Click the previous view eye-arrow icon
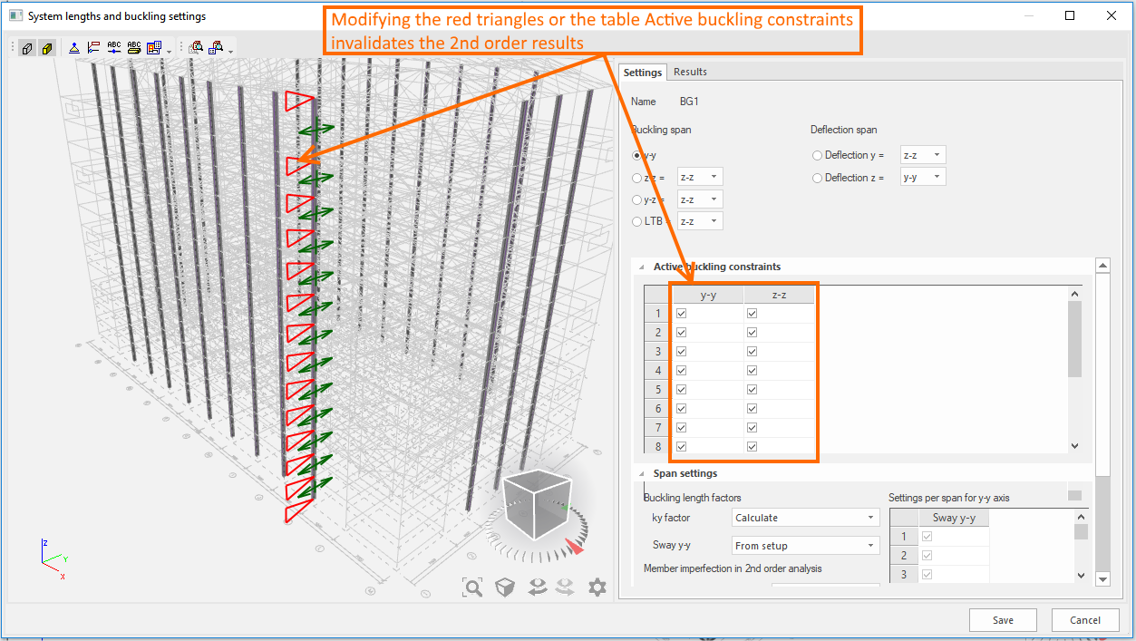The height and width of the screenshot is (641, 1136). coord(537,588)
